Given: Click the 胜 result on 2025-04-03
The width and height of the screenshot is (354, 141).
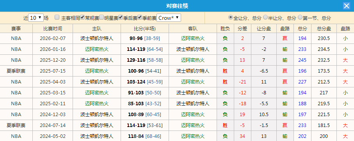Looking at the screenshot, I should point(225,82).
